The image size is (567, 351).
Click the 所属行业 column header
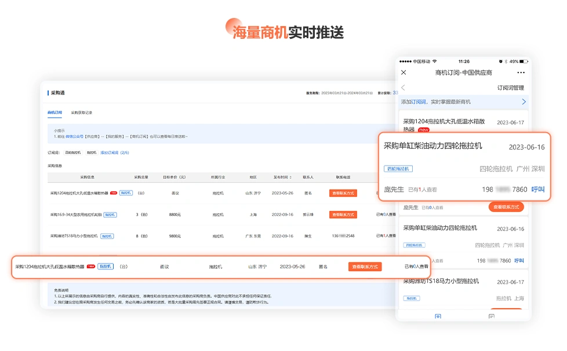tap(218, 177)
